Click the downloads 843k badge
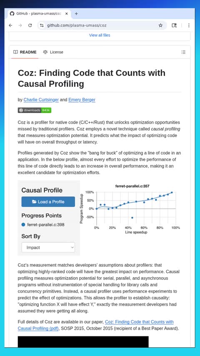Image resolution: width=200 pixels, height=356 pixels. coord(35,110)
